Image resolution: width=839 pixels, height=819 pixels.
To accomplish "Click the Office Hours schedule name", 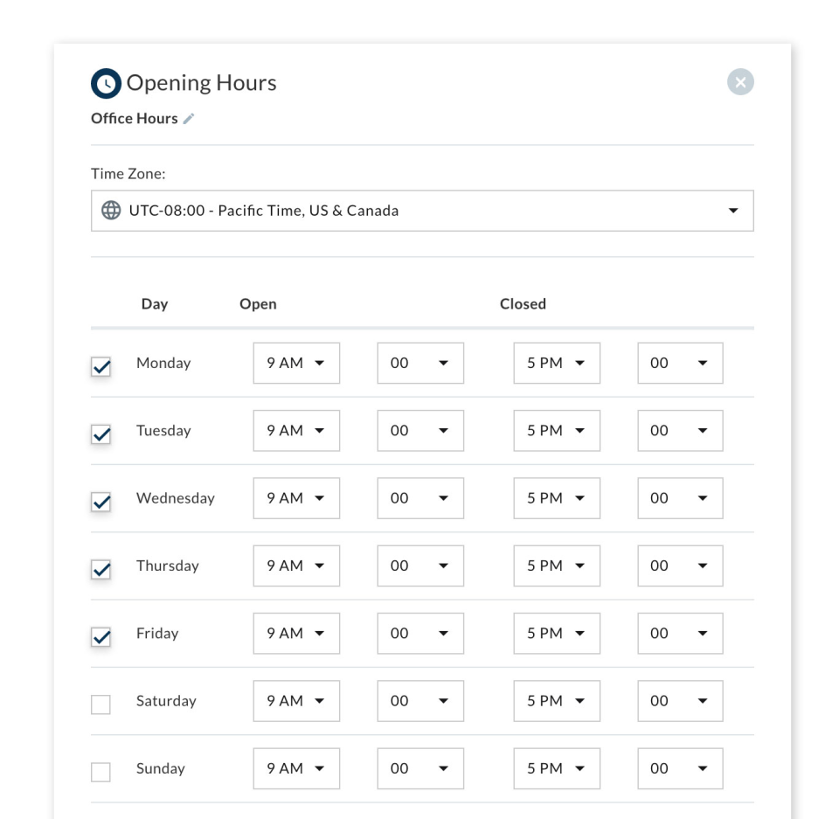I will [135, 119].
